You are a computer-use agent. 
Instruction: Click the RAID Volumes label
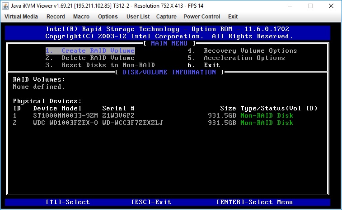coord(39,79)
